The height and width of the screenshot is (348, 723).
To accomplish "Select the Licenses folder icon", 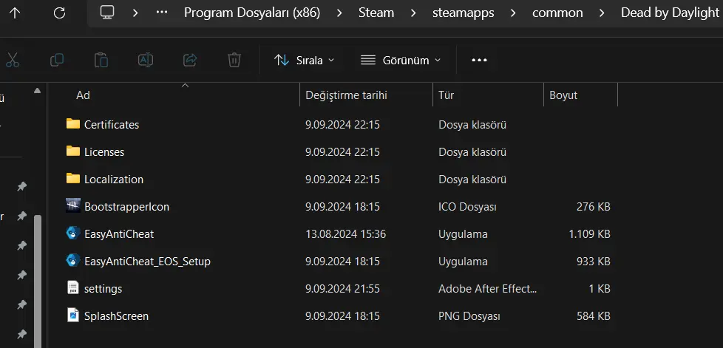I will point(73,151).
